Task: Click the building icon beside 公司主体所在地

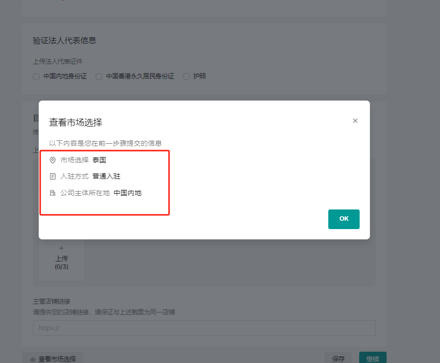Action: [52, 193]
